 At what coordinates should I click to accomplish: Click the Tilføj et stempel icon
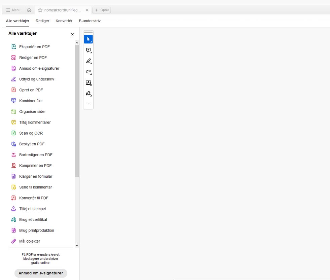click(x=14, y=209)
